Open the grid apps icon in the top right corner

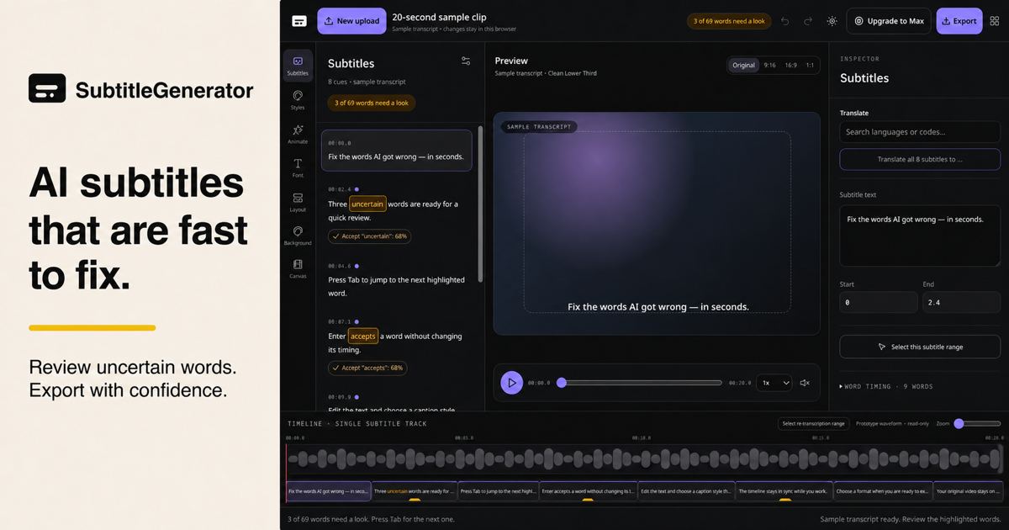click(995, 21)
